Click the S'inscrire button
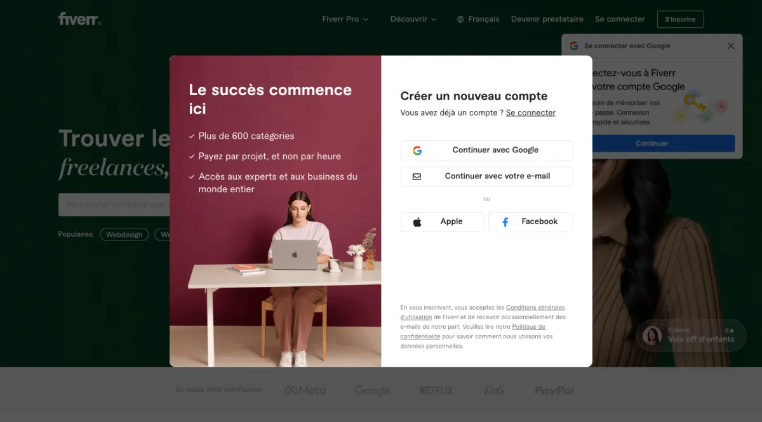Image resolution: width=762 pixels, height=422 pixels. tap(680, 19)
